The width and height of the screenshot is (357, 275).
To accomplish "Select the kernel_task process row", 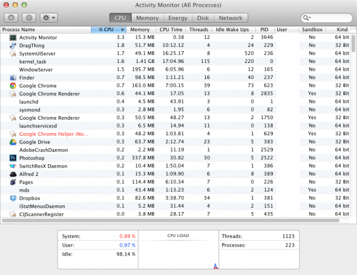I will click(175, 62).
